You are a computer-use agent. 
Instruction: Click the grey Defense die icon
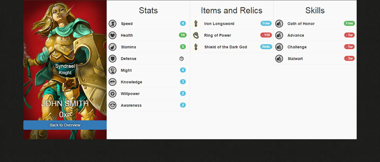coord(181,59)
